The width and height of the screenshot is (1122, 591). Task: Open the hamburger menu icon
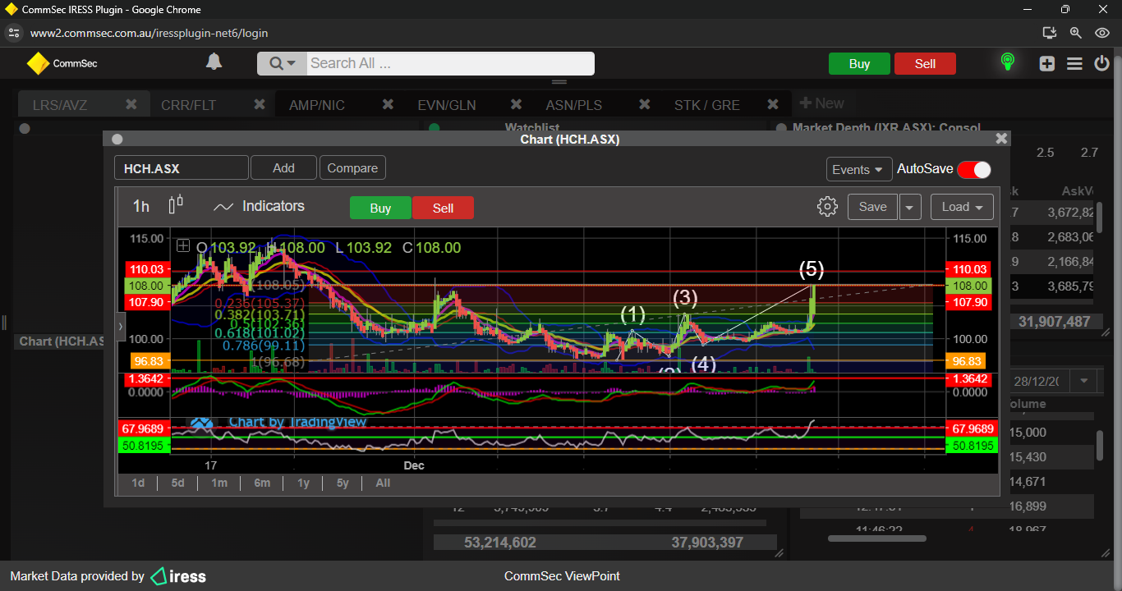tap(1074, 64)
